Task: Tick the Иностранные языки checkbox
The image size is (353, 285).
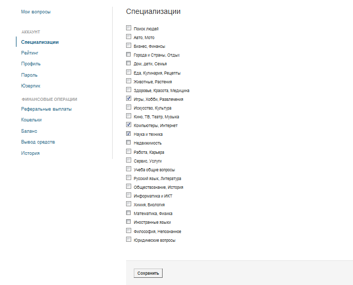Action: click(129, 222)
